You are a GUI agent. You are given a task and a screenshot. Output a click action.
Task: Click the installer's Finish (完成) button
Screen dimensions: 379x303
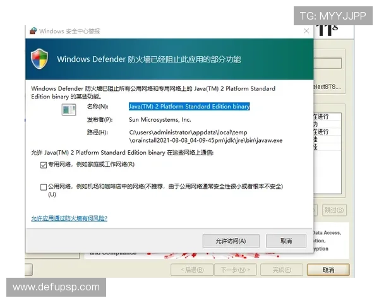(282, 270)
